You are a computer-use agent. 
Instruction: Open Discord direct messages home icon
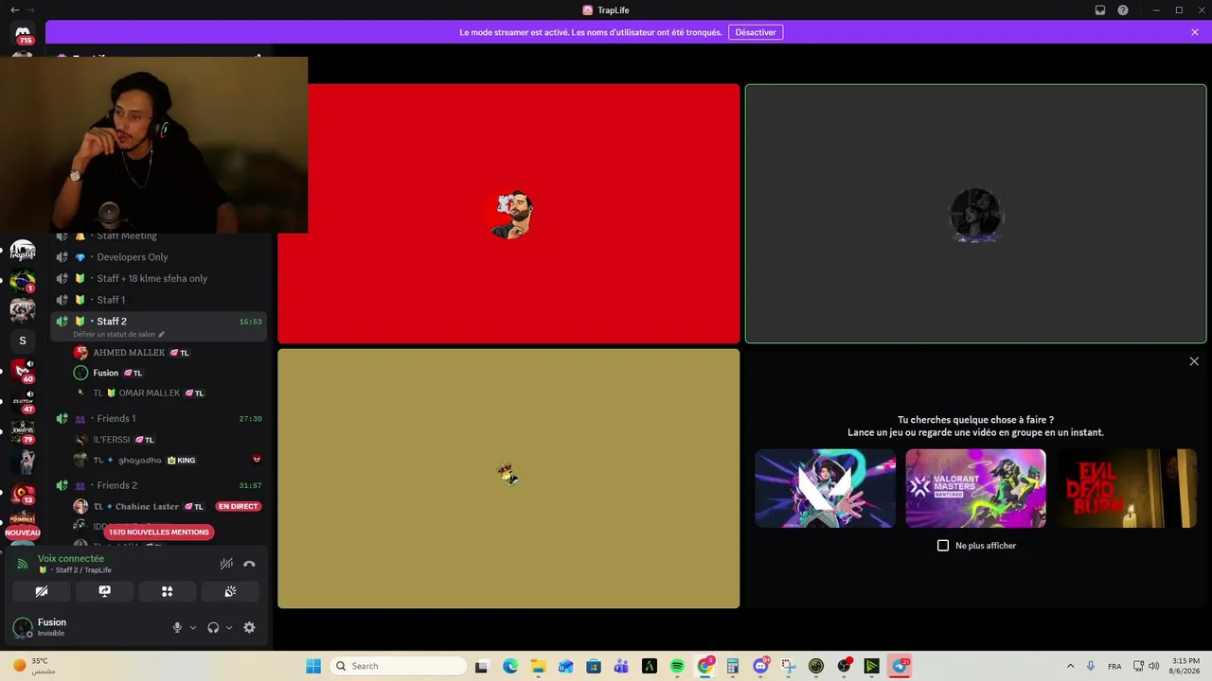click(23, 33)
